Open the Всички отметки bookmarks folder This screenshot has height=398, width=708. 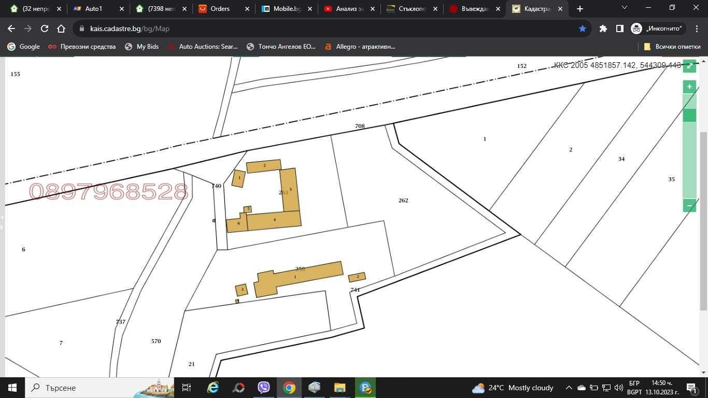672,47
